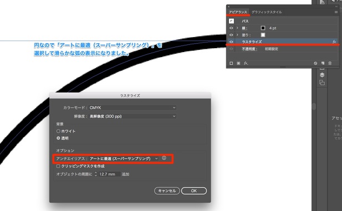Toggle visibility of the 不透明度 row
342x211 pixels.
tap(231, 49)
